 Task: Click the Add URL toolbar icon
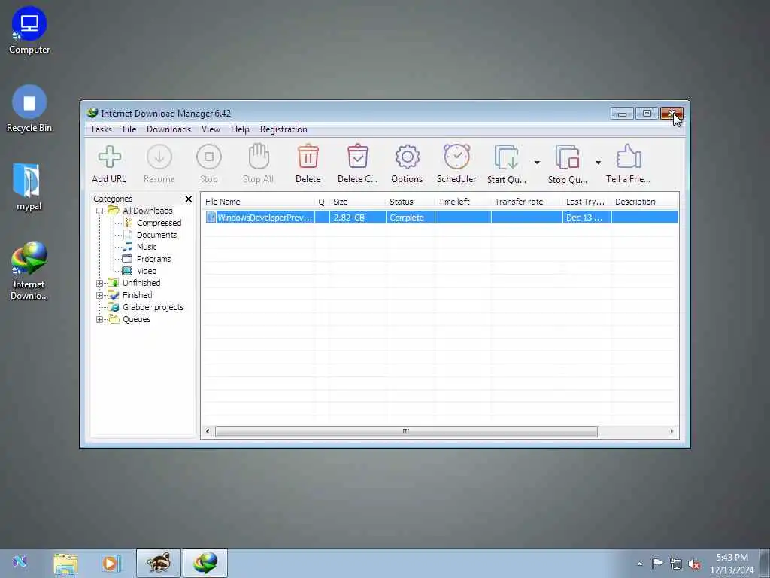tap(109, 157)
